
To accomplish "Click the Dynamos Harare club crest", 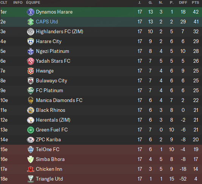I will point(31,12).
